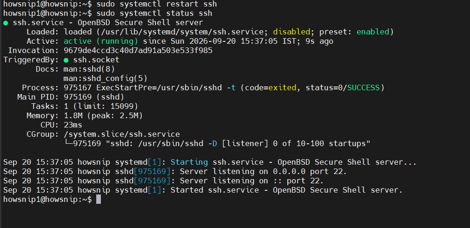
Task: Click the cursor block at the last prompt
Action: 99,200
